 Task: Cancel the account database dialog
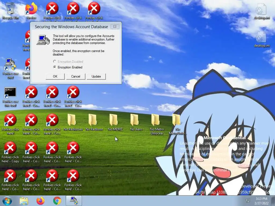pos(75,76)
